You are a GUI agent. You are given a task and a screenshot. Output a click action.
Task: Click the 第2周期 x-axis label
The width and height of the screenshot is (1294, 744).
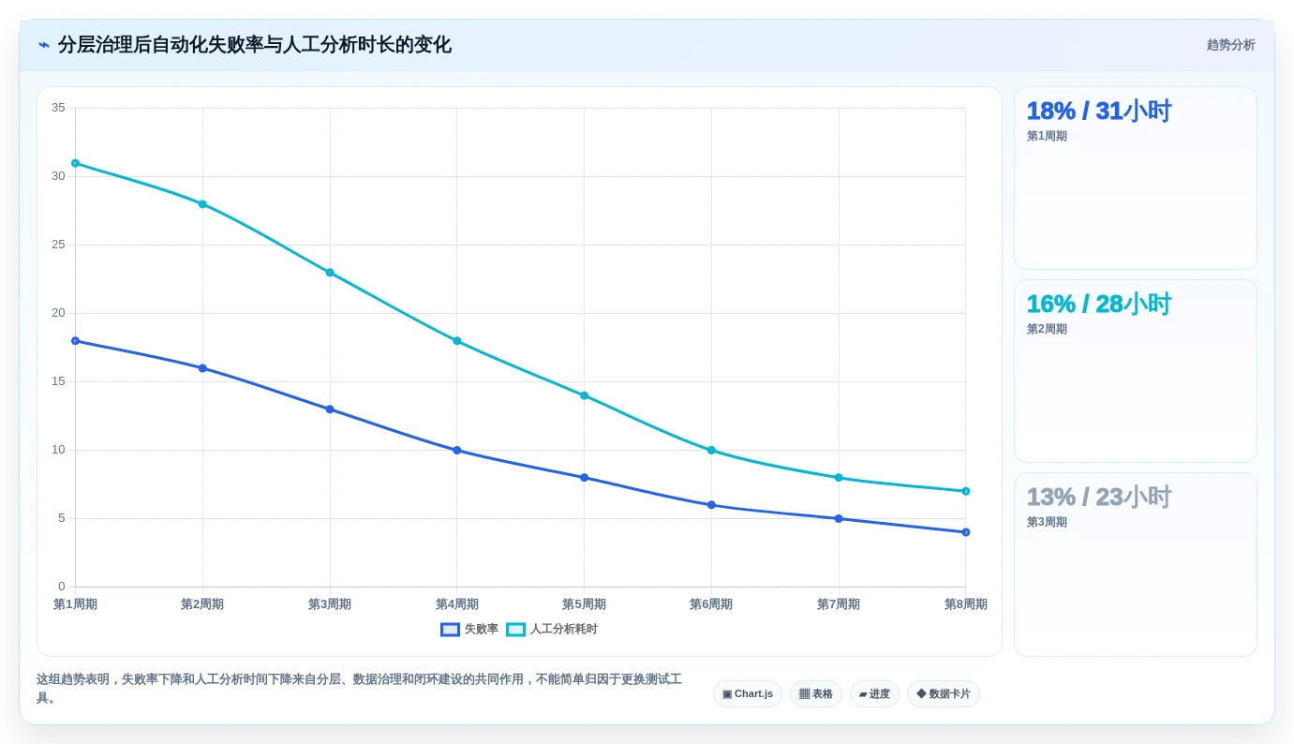(202, 604)
